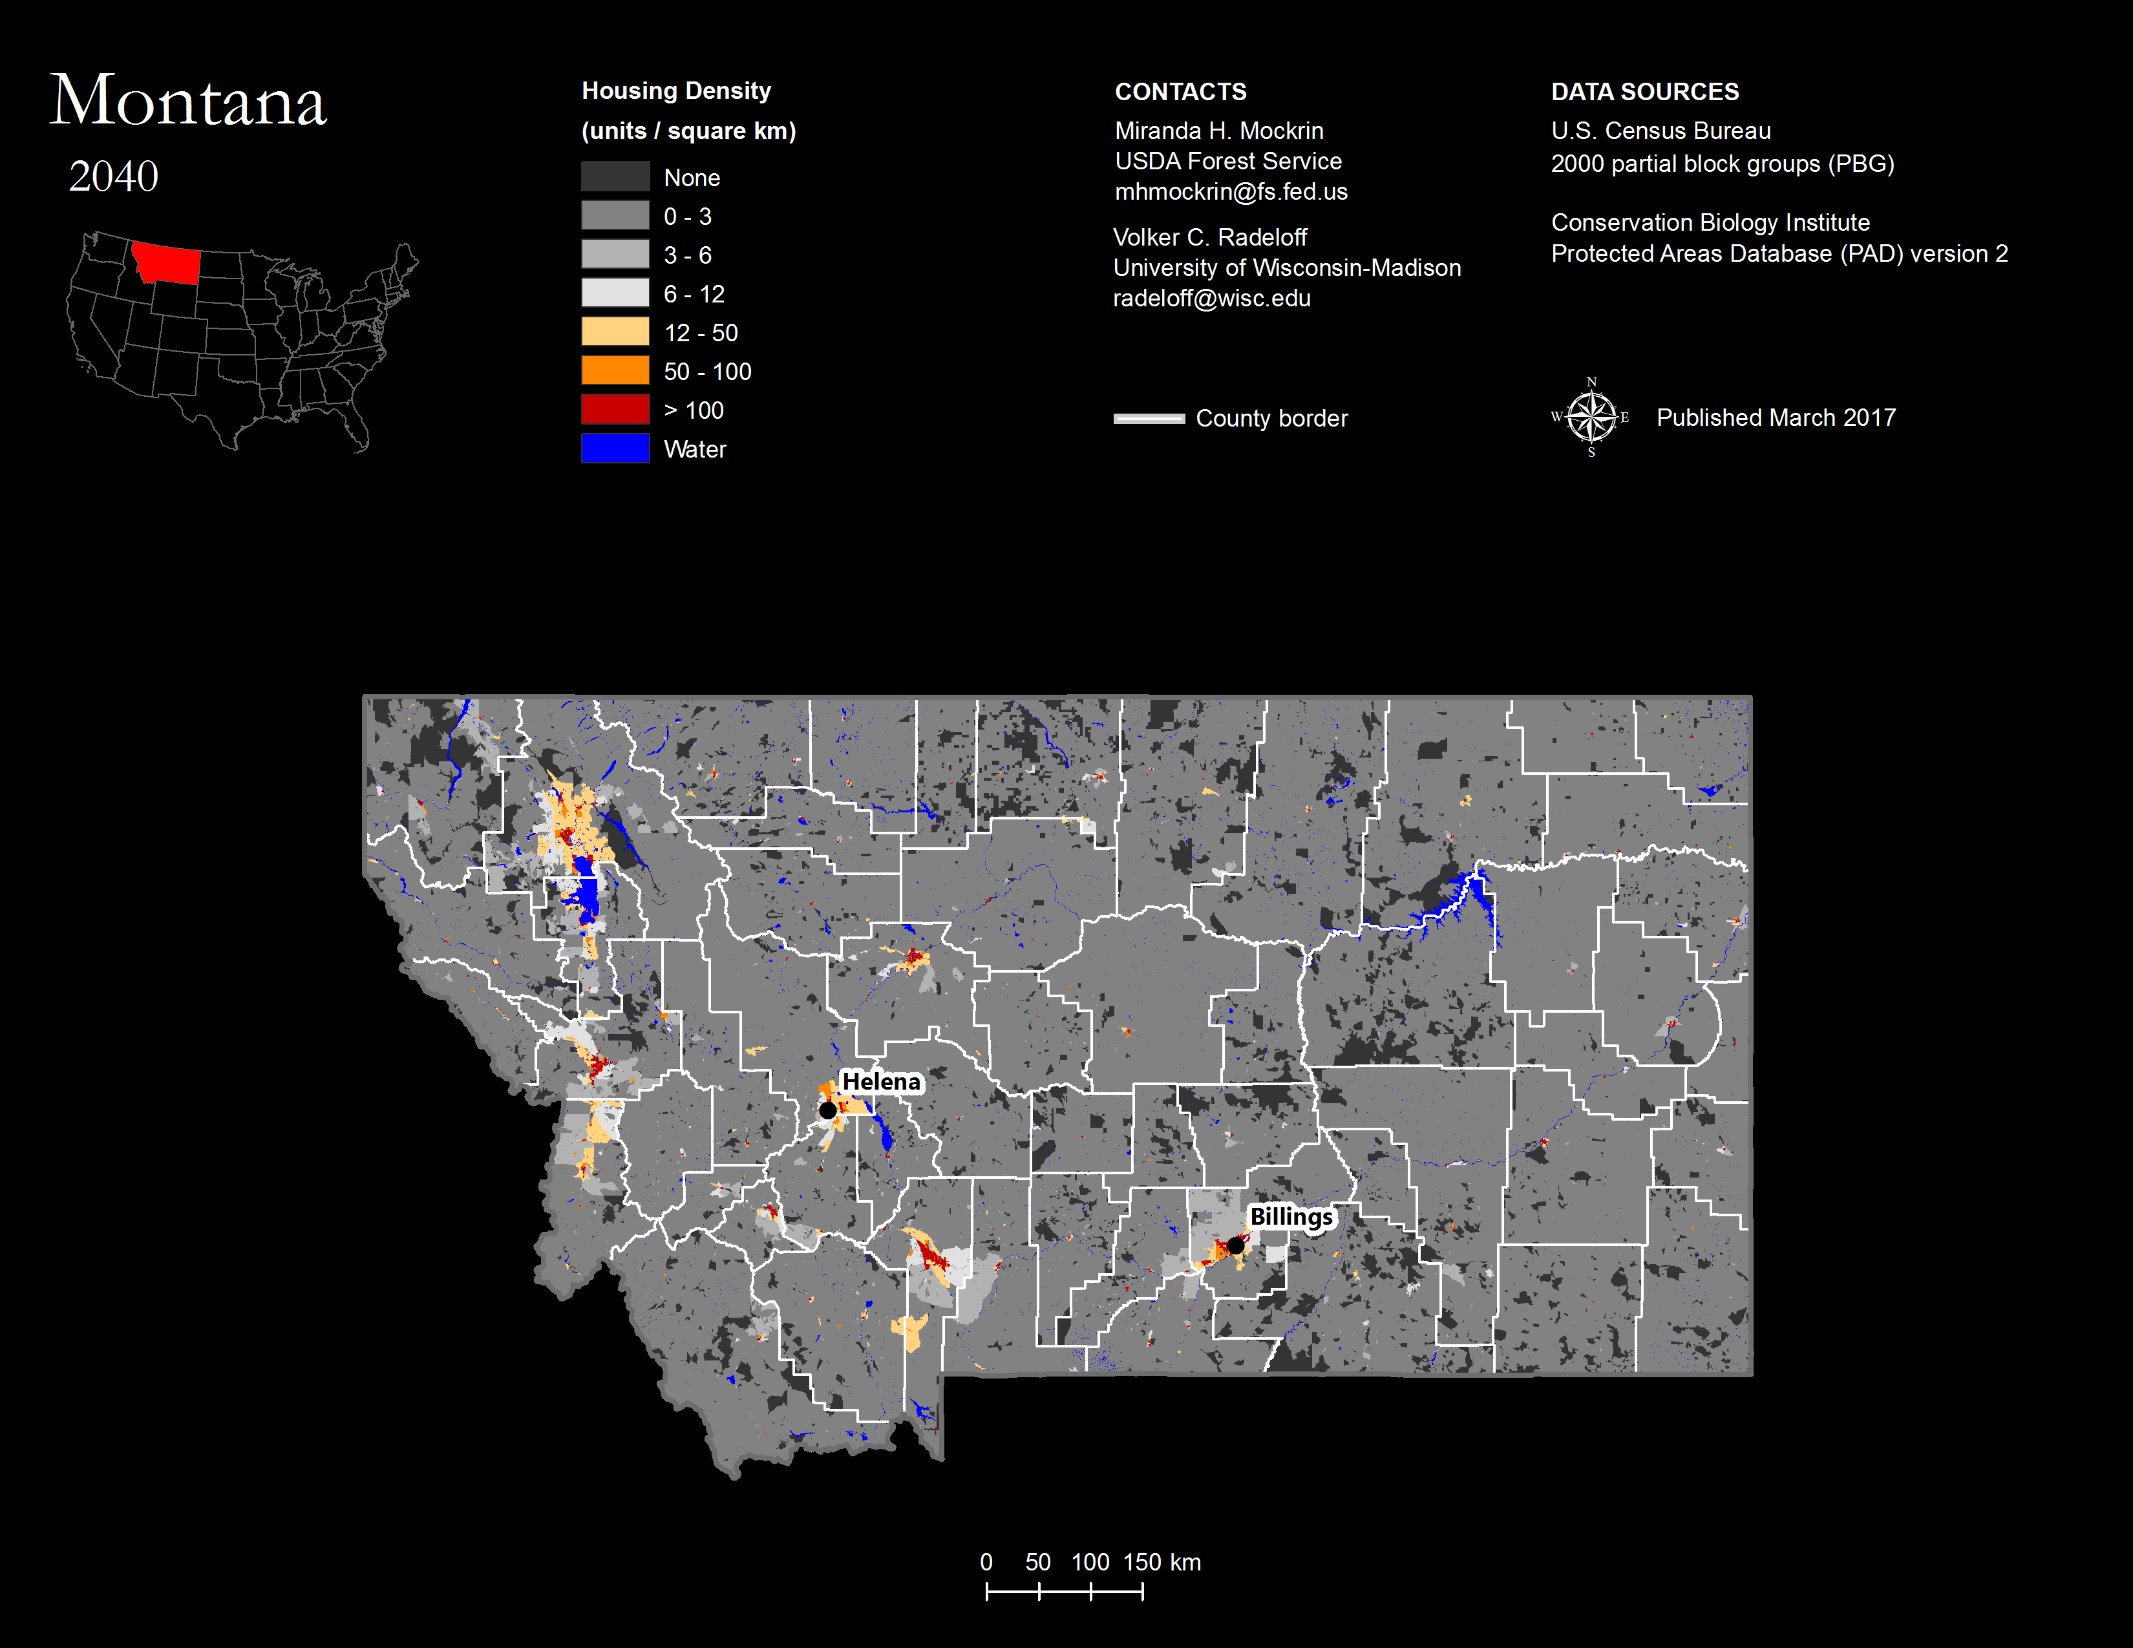Click the Helena city marker dot

coord(827,1110)
